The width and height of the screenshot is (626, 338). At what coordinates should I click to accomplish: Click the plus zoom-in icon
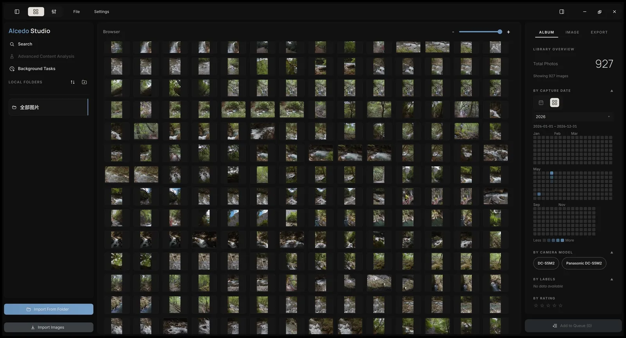tap(508, 32)
